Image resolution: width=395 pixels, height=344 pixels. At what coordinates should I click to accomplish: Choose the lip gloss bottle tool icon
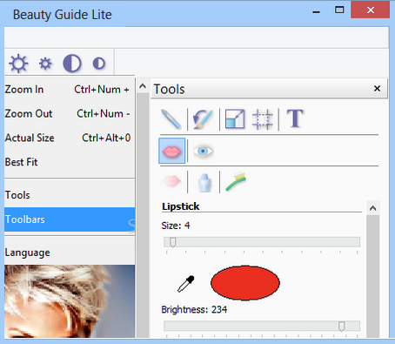point(204,182)
